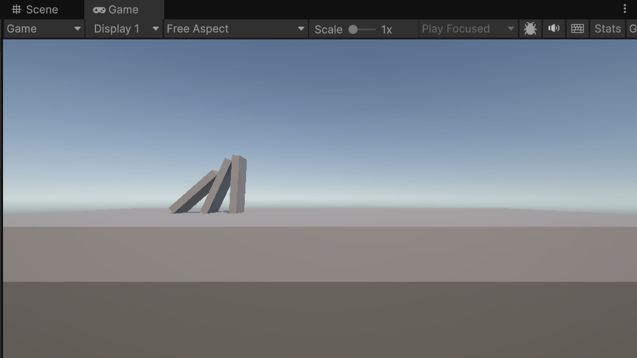Screen dimensions: 637x358
Task: Select the Game tab label
Action: [124, 10]
